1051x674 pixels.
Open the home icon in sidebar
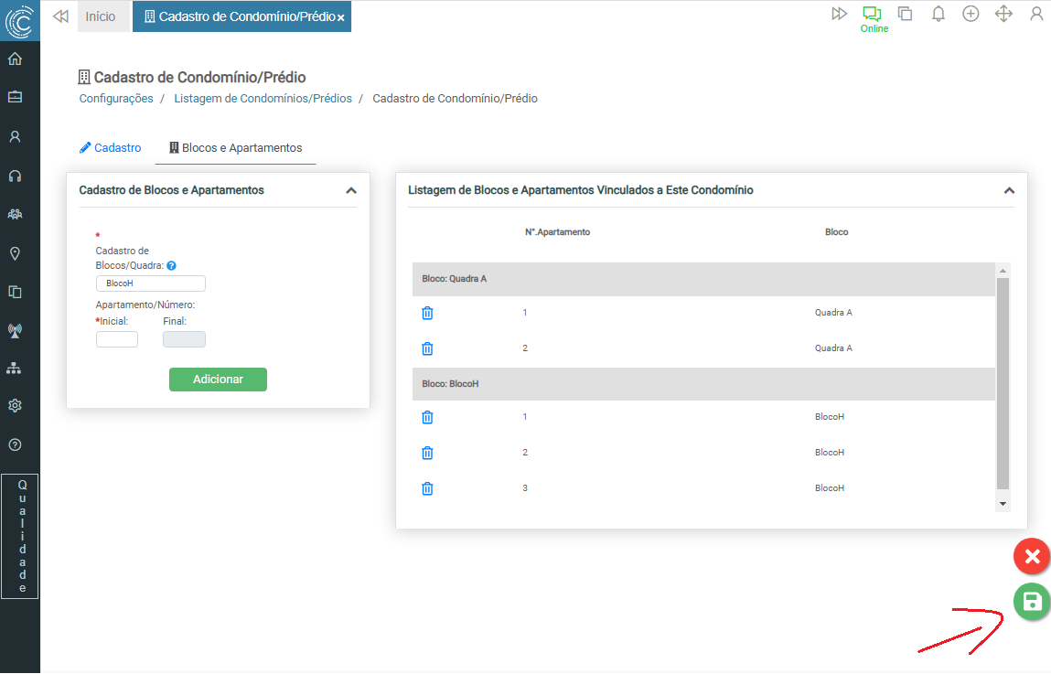(15, 59)
